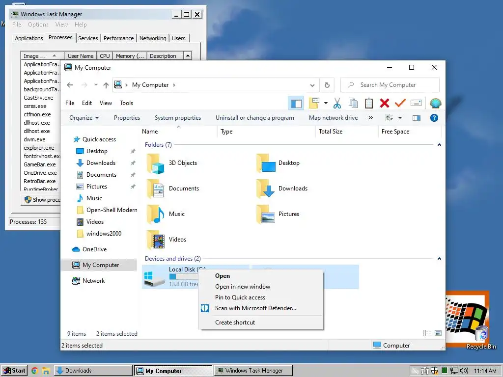Select explorer.exe in Task Manager list
The image size is (503, 377).
pyautogui.click(x=39, y=148)
